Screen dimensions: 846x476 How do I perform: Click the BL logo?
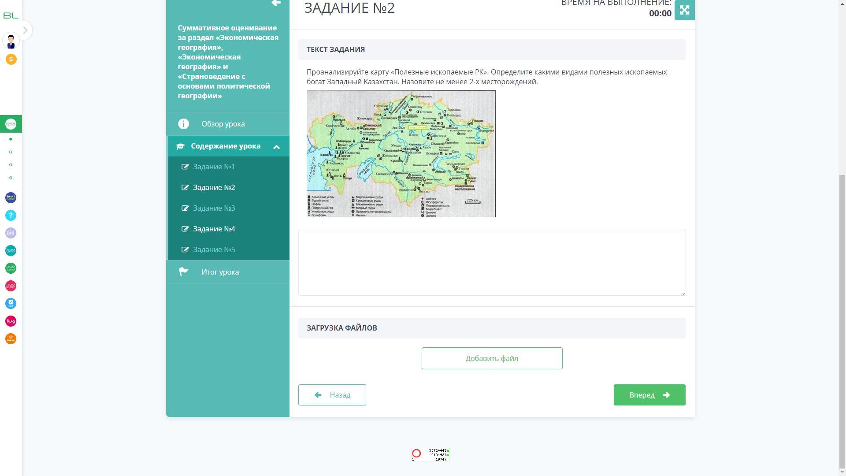click(x=11, y=15)
